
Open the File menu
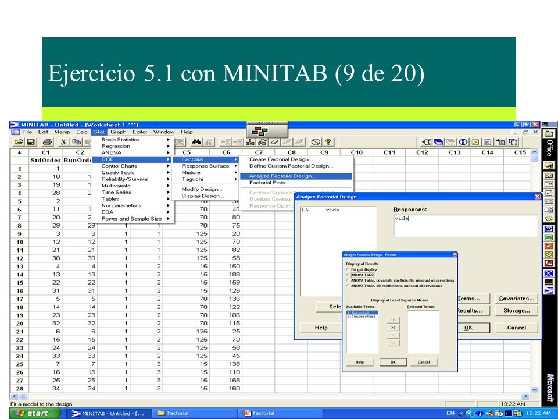28,132
